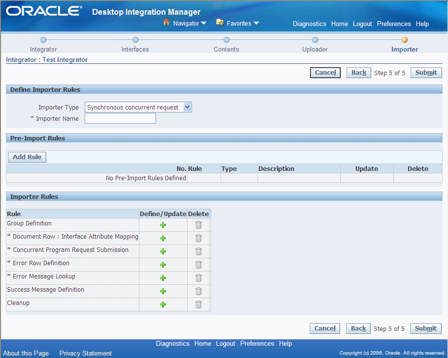Click the Navigator home icon
The height and width of the screenshot is (358, 448).
pos(166,22)
